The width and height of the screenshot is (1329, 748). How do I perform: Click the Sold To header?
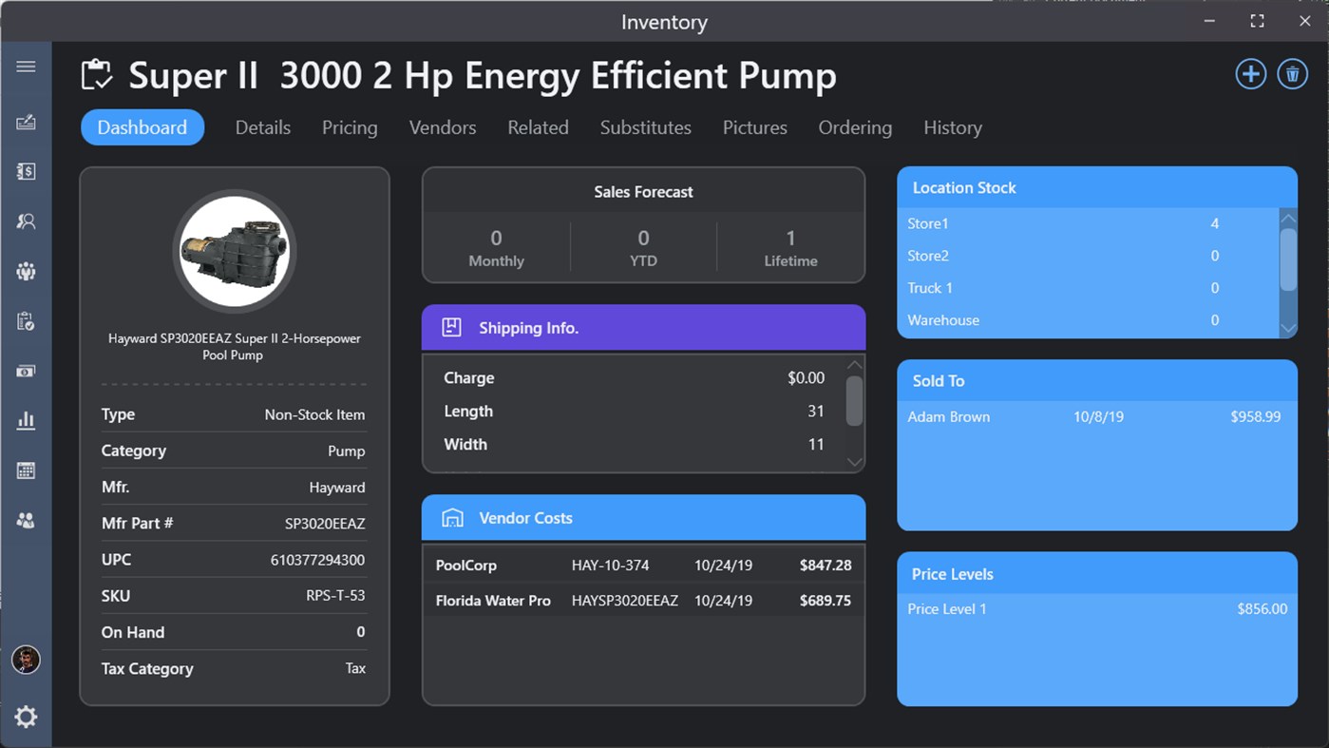pos(1097,380)
